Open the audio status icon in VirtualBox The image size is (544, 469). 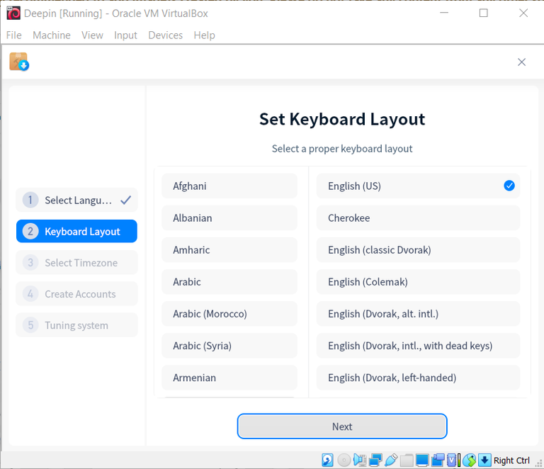point(360,460)
